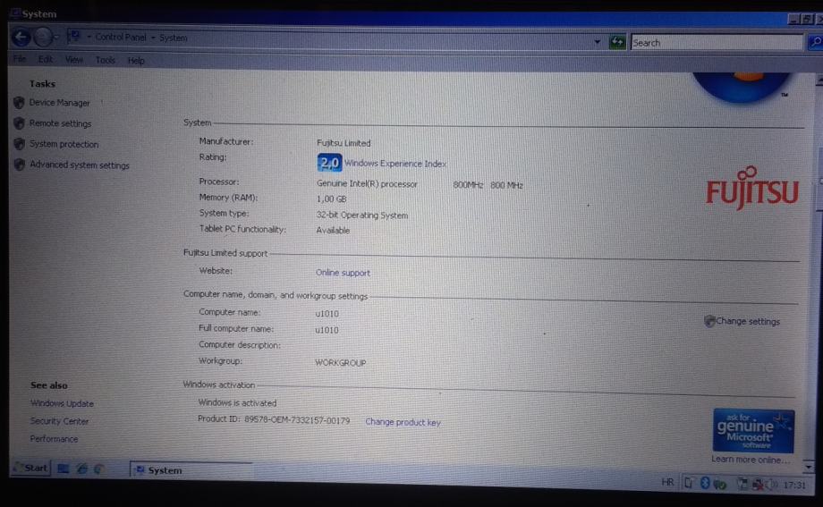Restore down the System window
The height and width of the screenshot is (507, 823).
click(x=807, y=19)
